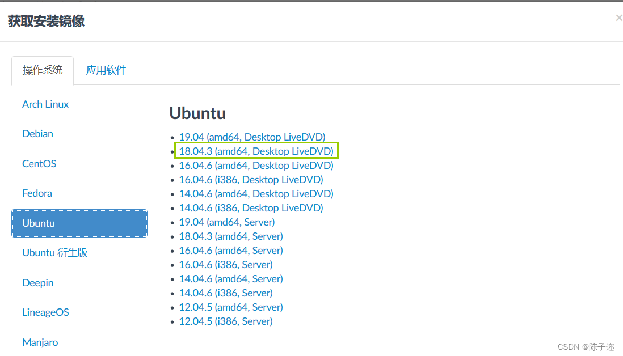Select Arch Linux in the sidebar
The image size is (623, 356).
pos(45,104)
